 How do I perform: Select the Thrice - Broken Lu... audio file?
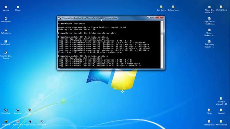[x=209, y=32]
